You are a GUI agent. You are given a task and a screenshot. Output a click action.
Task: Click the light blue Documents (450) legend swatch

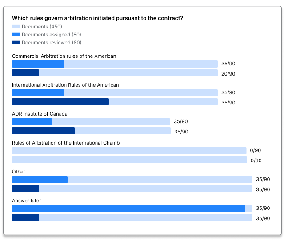pos(16,27)
